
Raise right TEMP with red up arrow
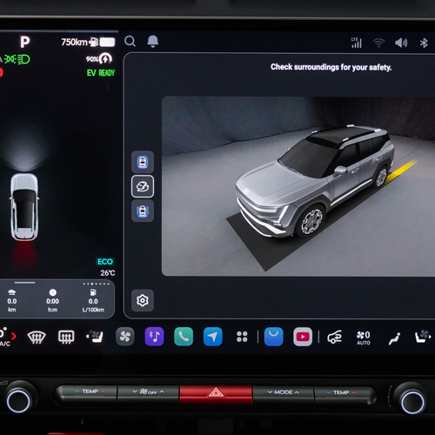point(354,392)
